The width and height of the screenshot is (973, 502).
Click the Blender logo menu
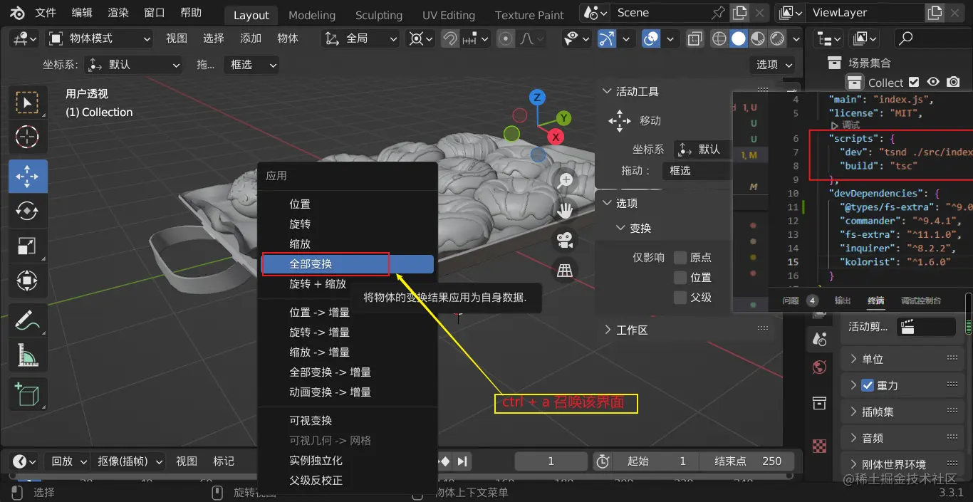[17, 13]
